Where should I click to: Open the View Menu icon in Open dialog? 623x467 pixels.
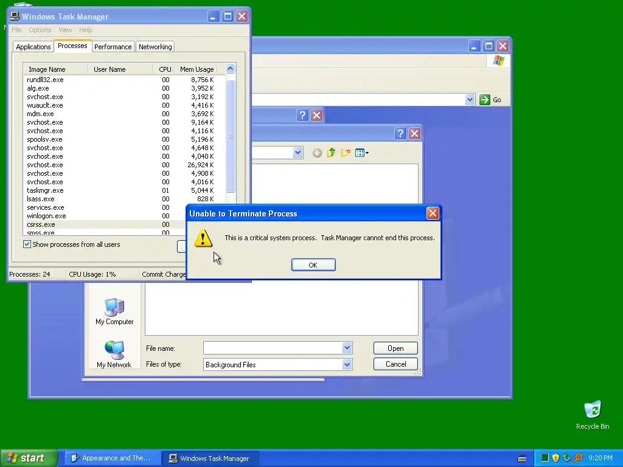(x=361, y=153)
